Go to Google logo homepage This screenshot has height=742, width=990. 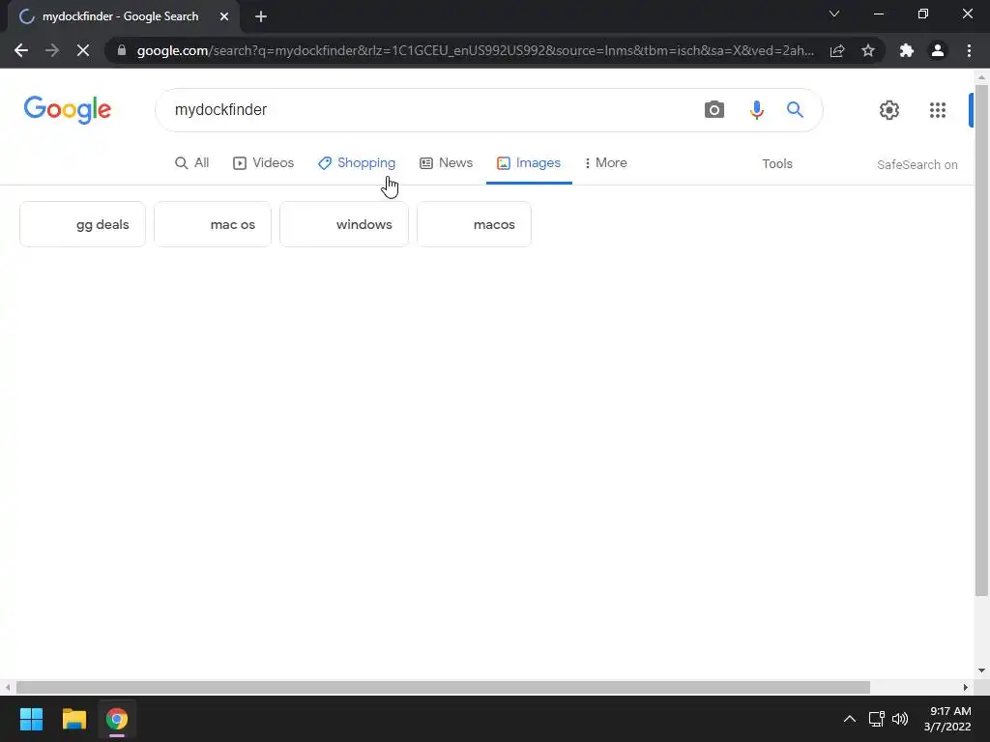click(x=67, y=110)
